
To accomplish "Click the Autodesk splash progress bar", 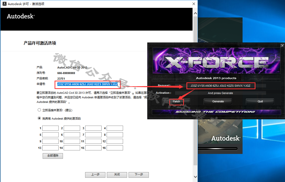I will click(218, 149).
